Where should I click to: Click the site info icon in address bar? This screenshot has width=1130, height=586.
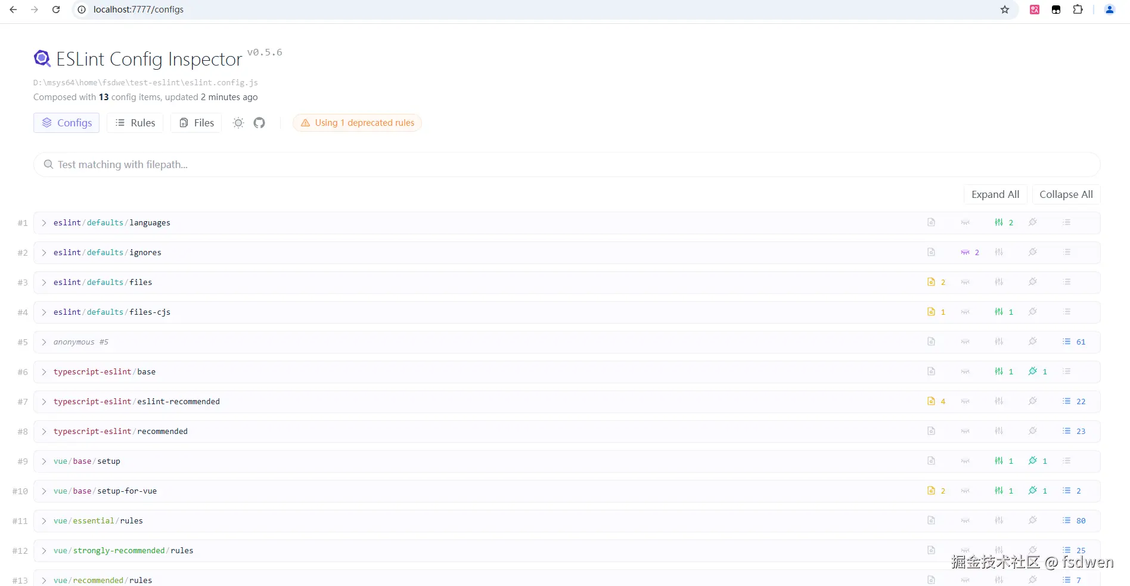(x=82, y=10)
